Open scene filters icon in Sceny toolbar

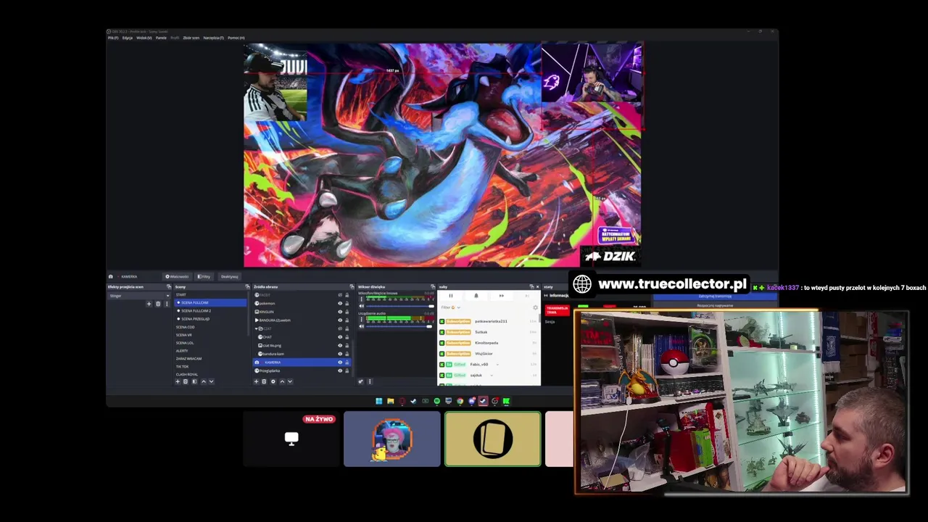(x=194, y=381)
